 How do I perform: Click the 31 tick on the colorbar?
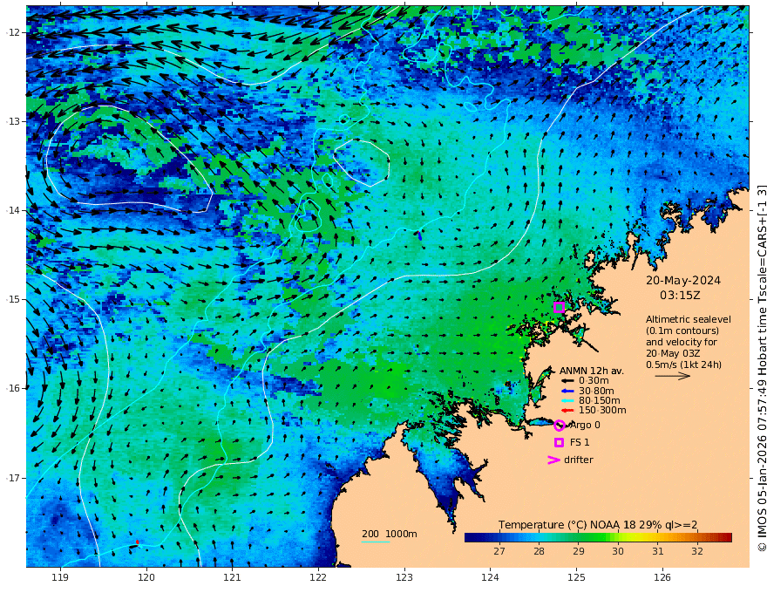point(658,551)
